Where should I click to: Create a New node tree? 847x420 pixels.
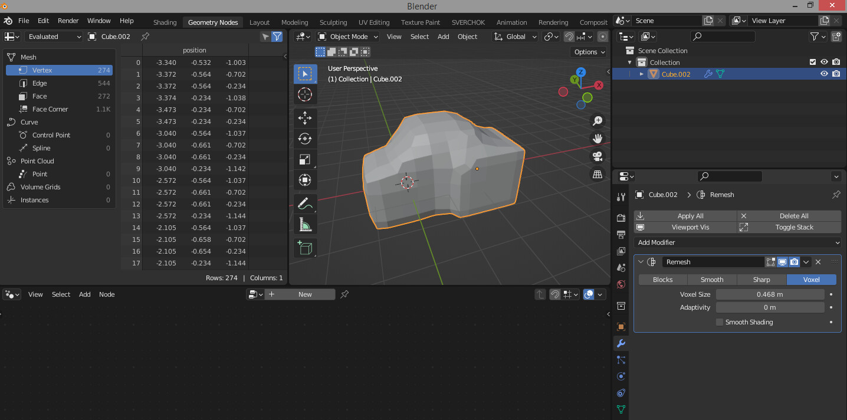[300, 294]
